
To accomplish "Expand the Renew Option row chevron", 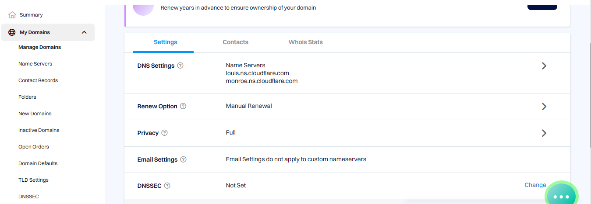I will pos(544,107).
